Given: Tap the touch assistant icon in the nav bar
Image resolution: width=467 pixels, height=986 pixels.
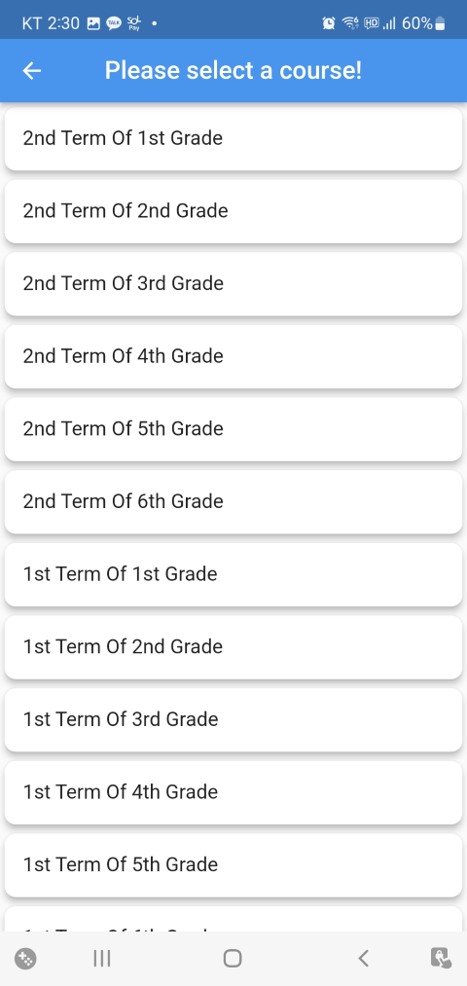Looking at the screenshot, I should click(x=441, y=959).
